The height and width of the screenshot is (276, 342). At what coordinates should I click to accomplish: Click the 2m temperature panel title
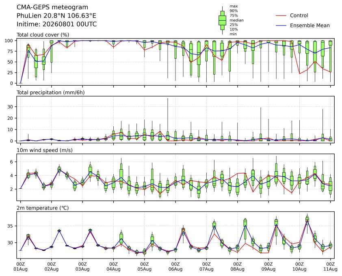point(43,208)
